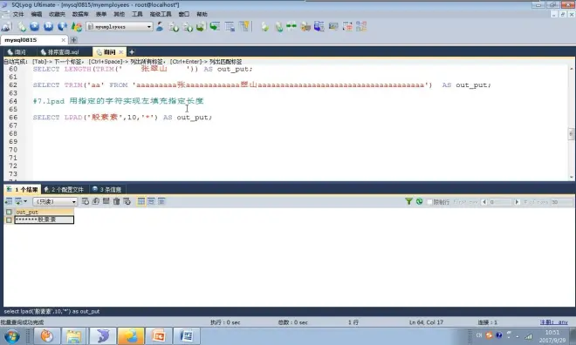576x345 pixels.
Task: Click the save changes disk icon in results
Action: pyautogui.click(x=106, y=201)
